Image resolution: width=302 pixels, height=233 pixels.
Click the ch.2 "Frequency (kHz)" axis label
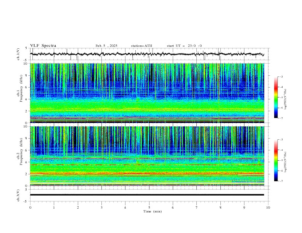pos(21,152)
